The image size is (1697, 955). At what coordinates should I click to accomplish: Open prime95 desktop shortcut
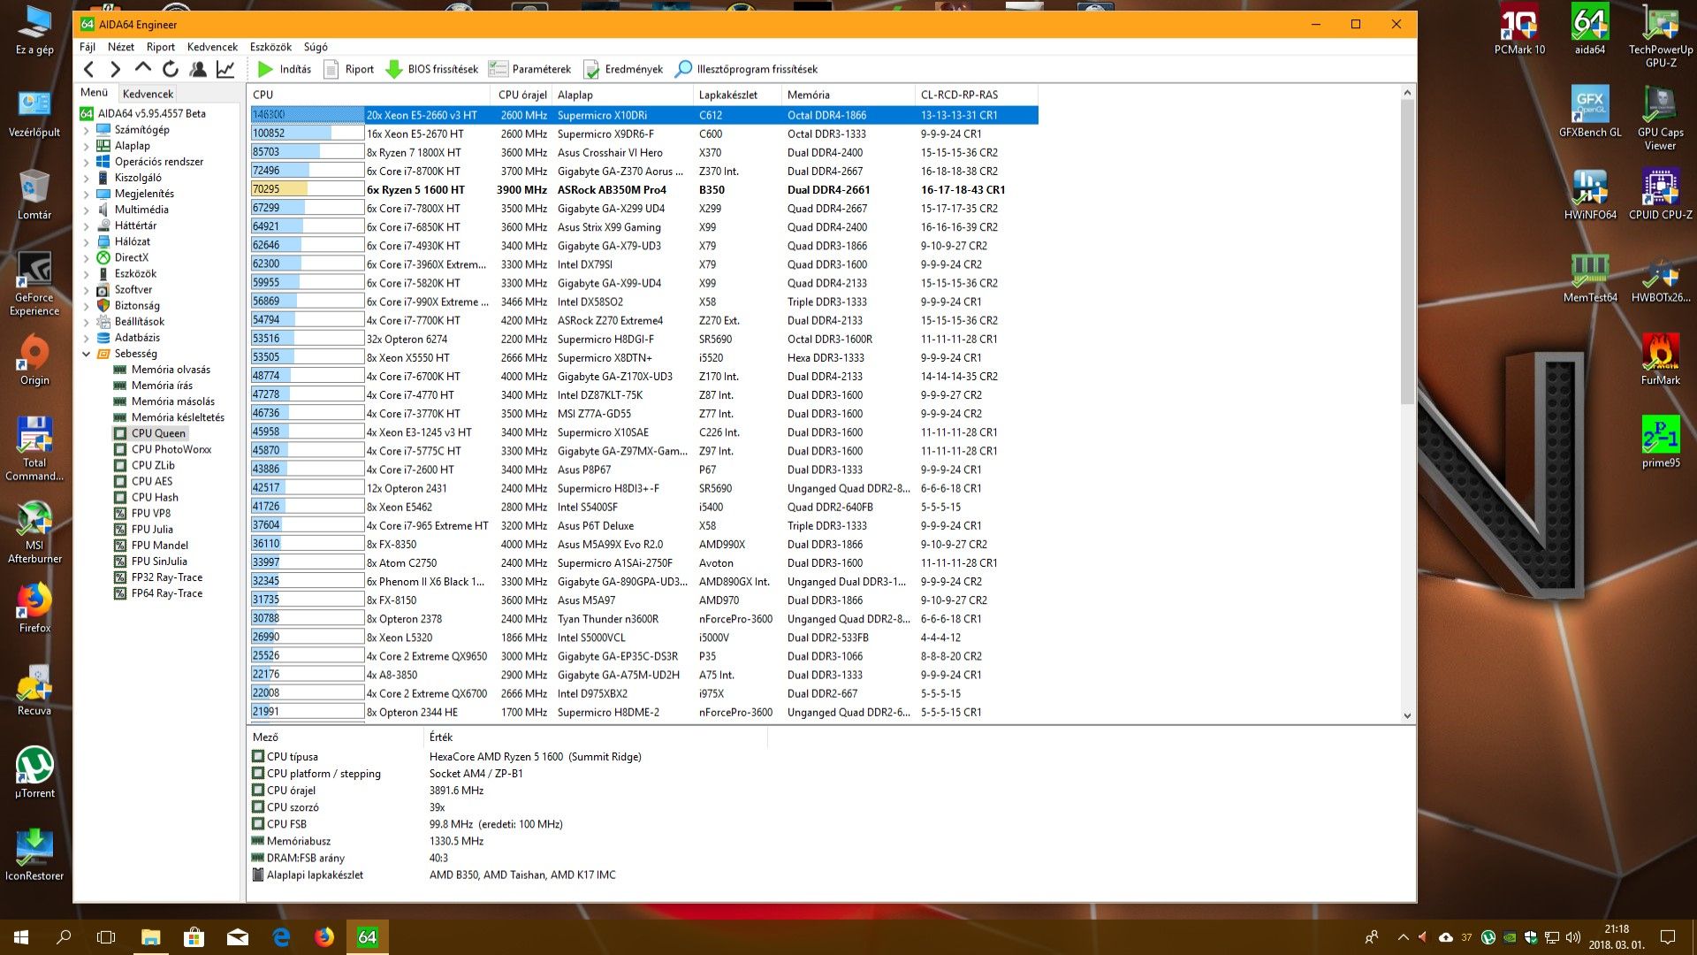click(x=1661, y=442)
